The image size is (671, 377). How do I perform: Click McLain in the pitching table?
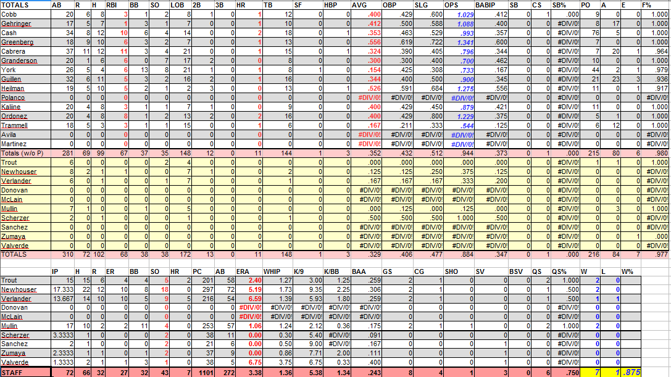click(26, 317)
